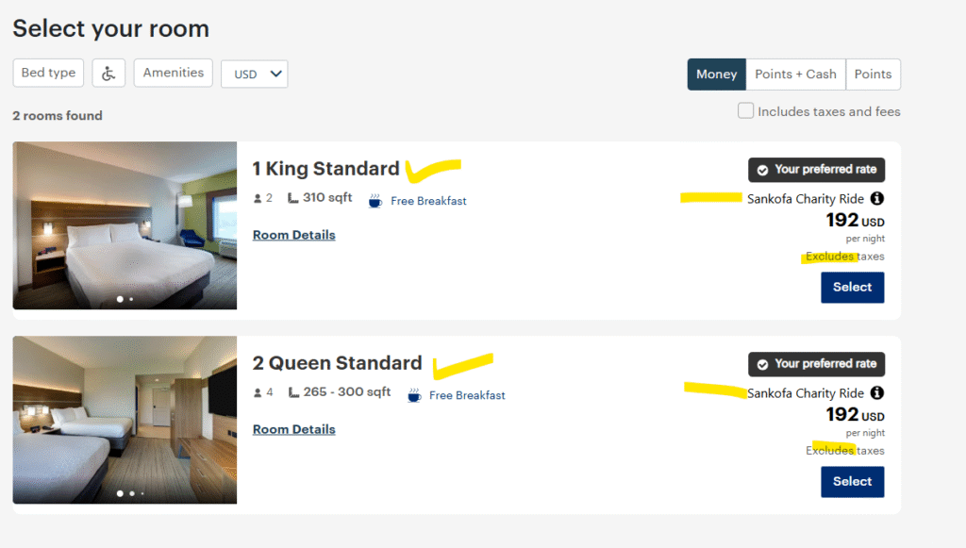Click the 1 King Standard room photo
This screenshot has height=548, width=966.
click(125, 225)
